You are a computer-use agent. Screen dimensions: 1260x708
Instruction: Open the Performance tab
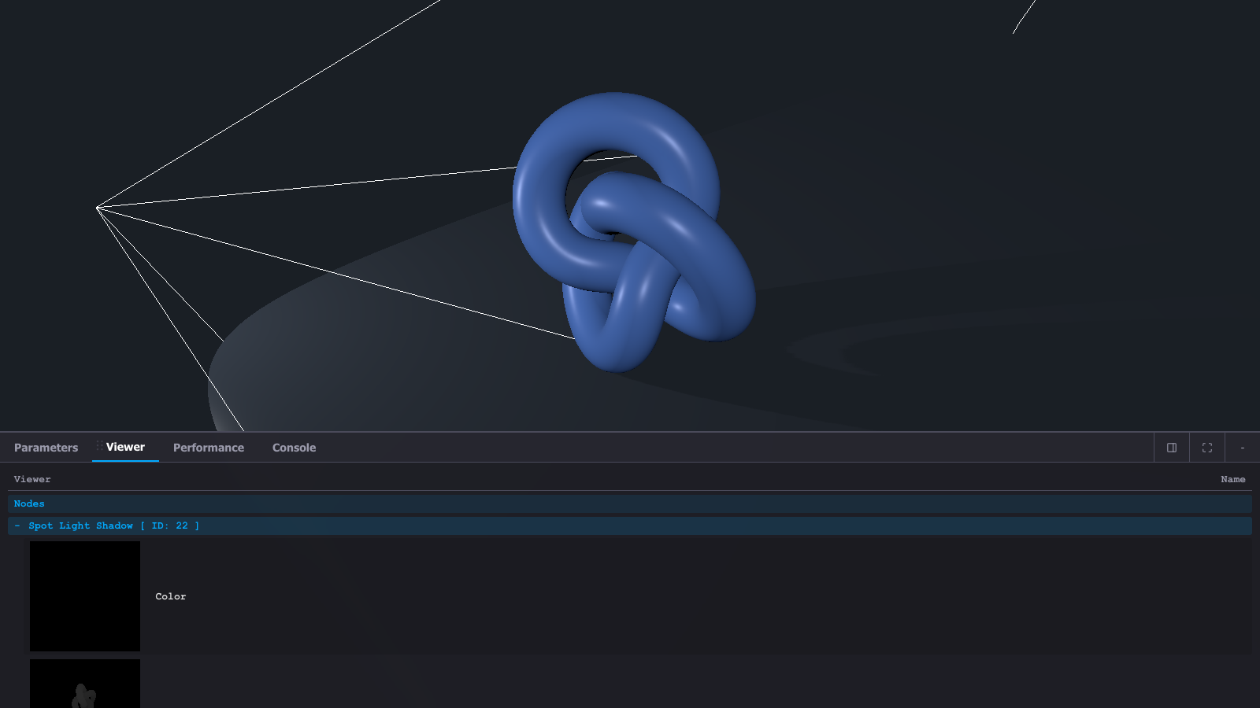pos(209,448)
